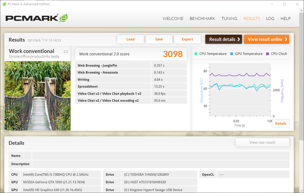304x193 pixels.
Task: Click View raw result button
Action: (262, 142)
